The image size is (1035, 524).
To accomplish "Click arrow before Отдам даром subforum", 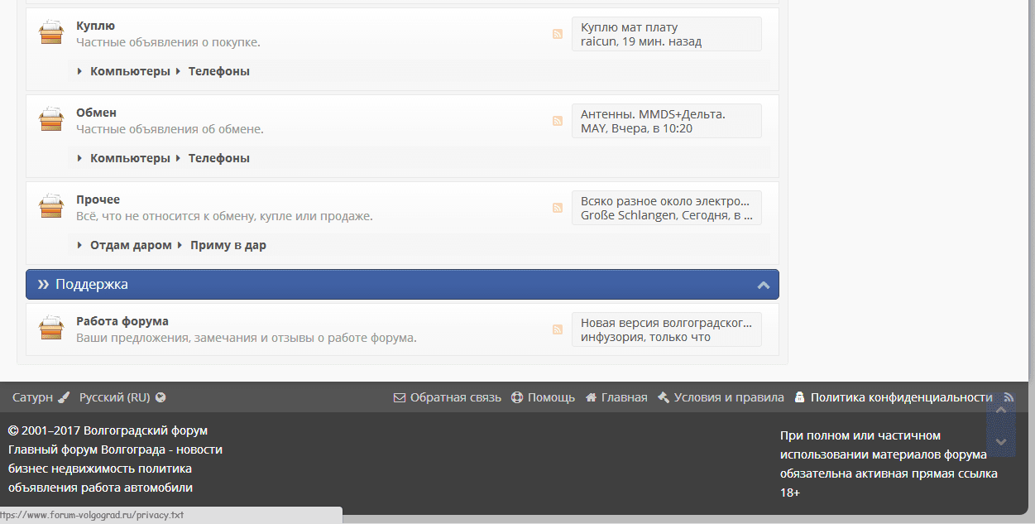I will coord(80,245).
